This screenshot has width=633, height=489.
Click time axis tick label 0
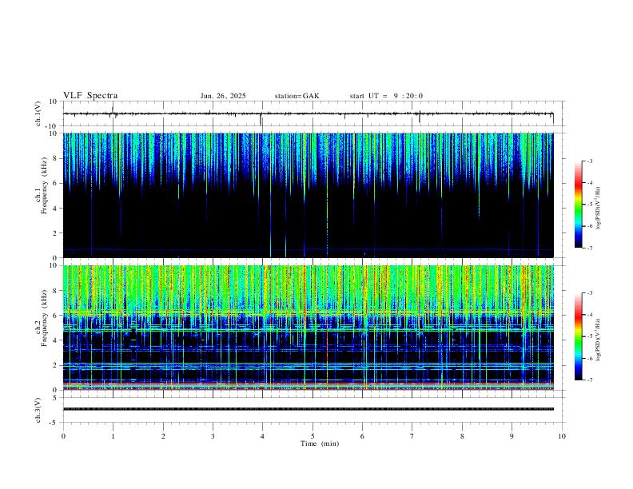click(63, 436)
